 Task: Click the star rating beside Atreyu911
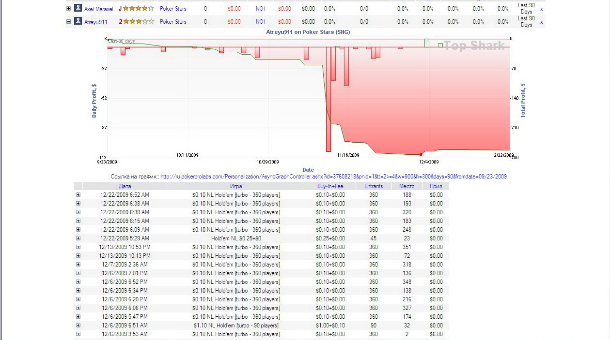[138, 22]
